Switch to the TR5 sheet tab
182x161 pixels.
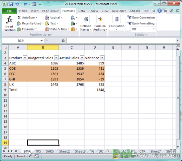click(38, 151)
